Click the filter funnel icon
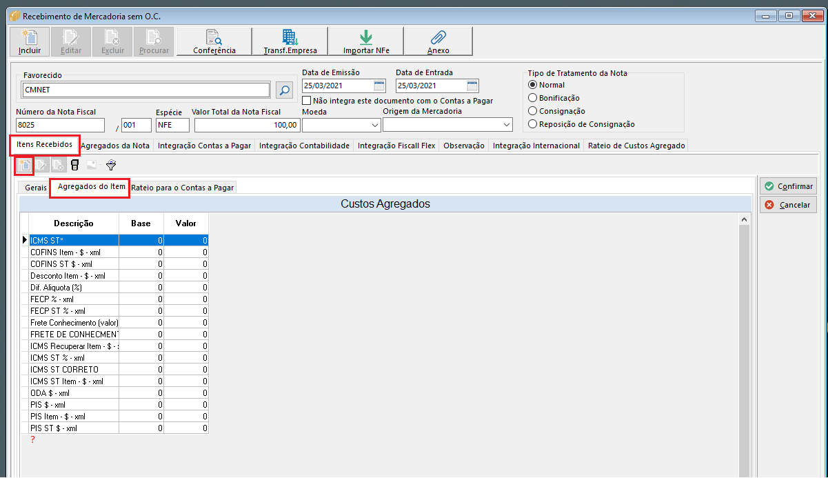 point(111,165)
